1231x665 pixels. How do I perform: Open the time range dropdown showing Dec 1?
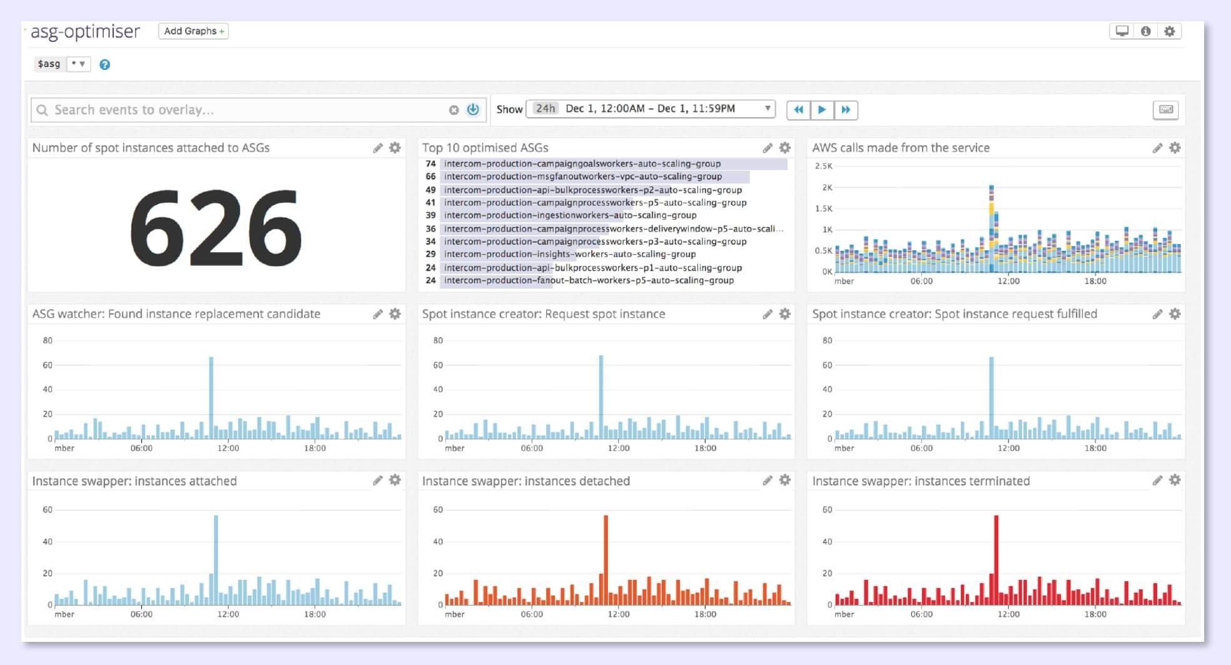coord(651,109)
